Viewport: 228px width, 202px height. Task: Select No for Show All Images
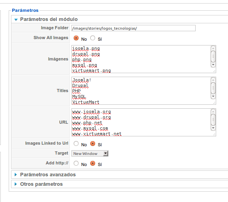(x=76, y=38)
